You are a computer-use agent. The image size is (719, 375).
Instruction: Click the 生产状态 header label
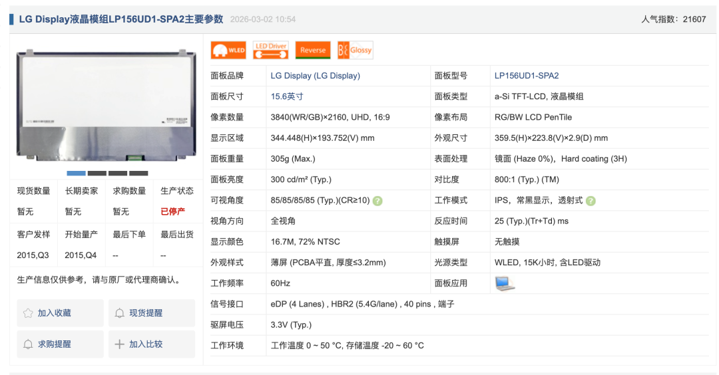(x=177, y=191)
